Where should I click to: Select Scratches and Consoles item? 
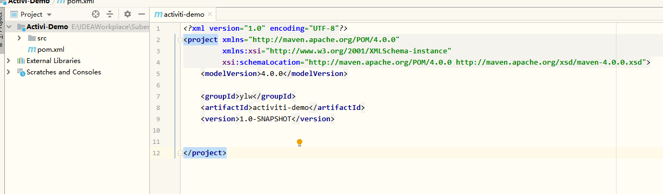pyautogui.click(x=64, y=72)
